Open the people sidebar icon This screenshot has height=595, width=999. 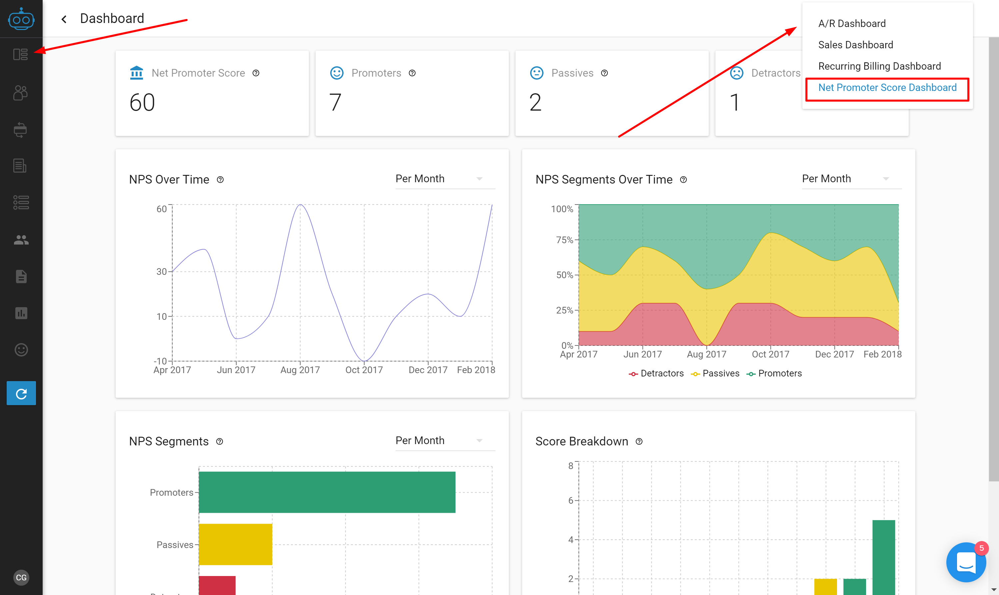[21, 240]
